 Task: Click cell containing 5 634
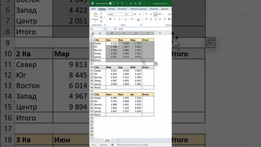pyautogui.click(x=124, y=43)
